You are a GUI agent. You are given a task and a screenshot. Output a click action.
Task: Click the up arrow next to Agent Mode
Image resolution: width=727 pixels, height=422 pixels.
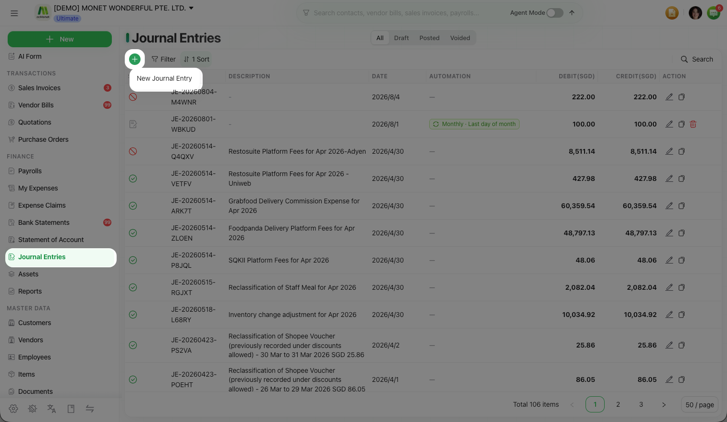[x=572, y=13]
